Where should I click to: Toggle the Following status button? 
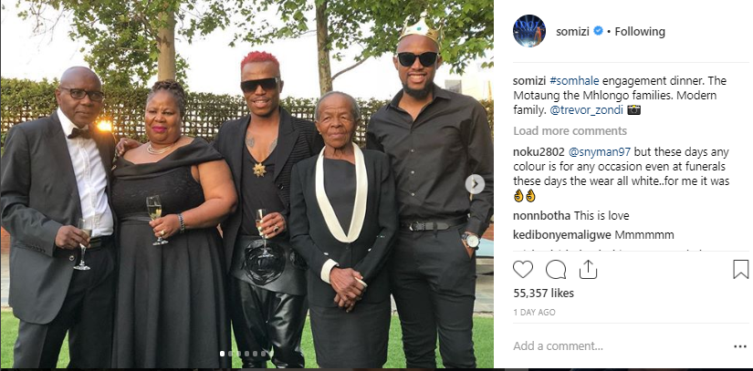coord(640,32)
